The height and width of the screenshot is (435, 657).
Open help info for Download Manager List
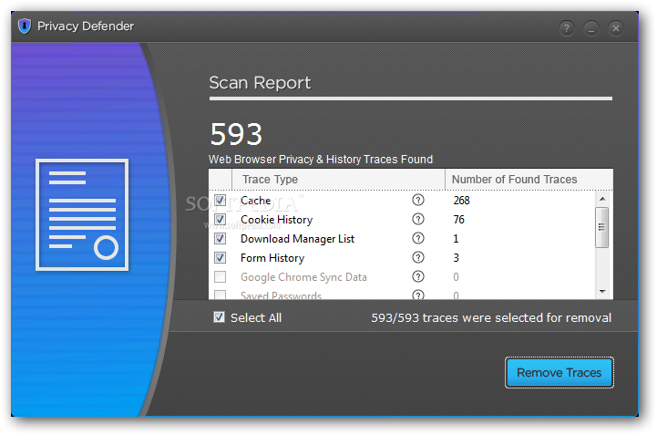(417, 238)
